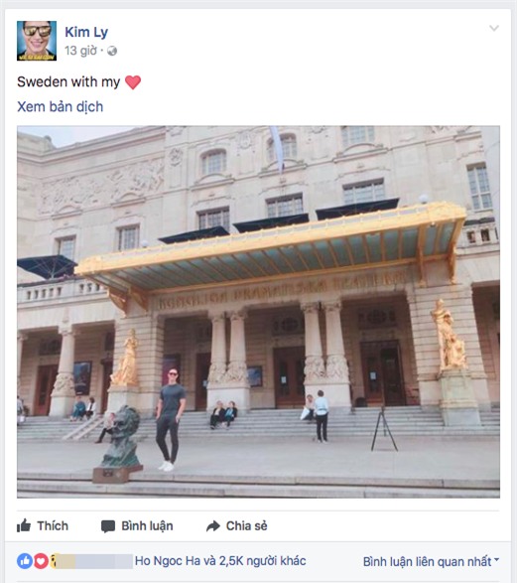Screen dimensions: 517x583
Task: Open the Sweden theater photo
Action: coord(258,312)
